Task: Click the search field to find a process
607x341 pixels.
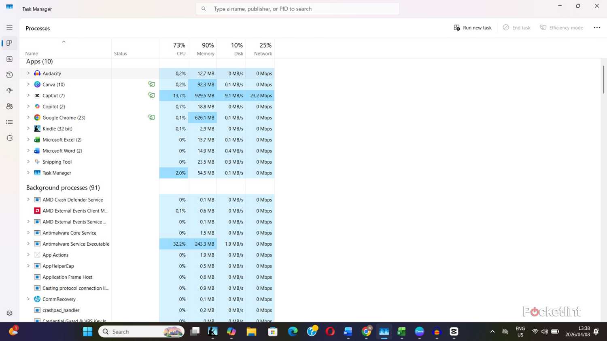Action: tap(297, 8)
